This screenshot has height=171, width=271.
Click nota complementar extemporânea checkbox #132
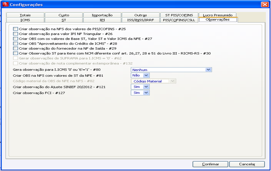click(16, 63)
